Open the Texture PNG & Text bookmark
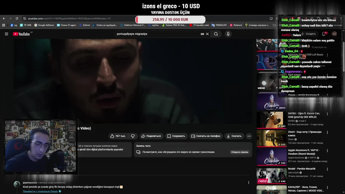This screenshot has width=345, height=194. (x=174, y=25)
